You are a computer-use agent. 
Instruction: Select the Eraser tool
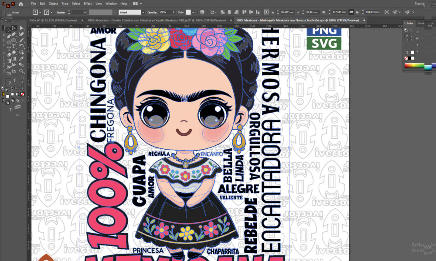pyautogui.click(x=14, y=53)
